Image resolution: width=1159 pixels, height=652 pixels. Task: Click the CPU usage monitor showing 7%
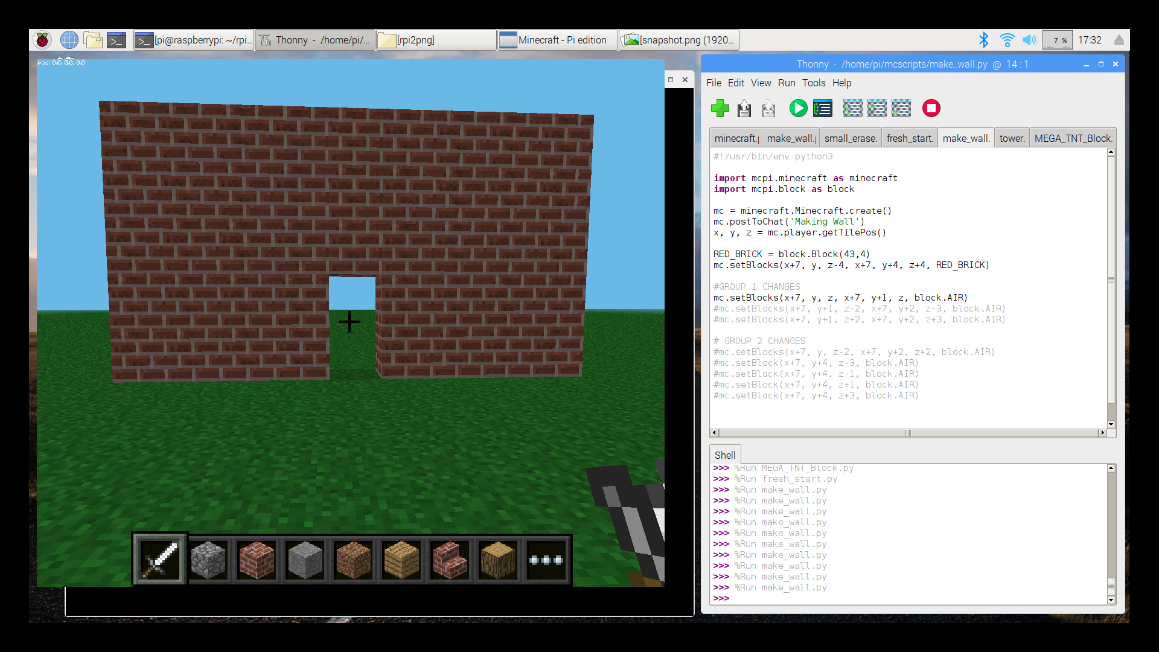(x=1057, y=39)
